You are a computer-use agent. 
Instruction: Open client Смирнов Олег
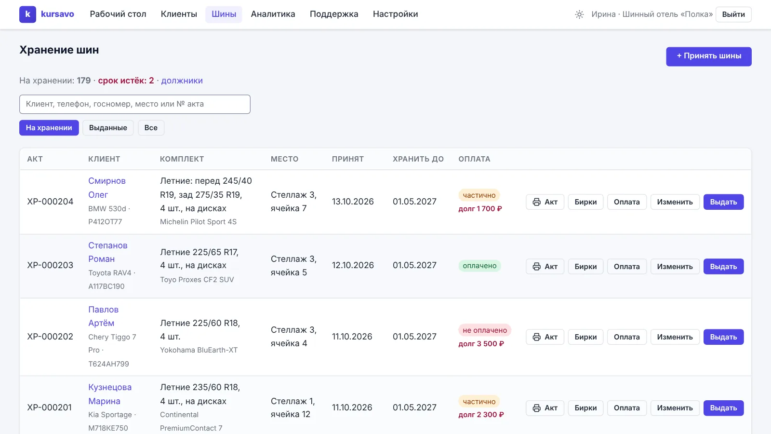click(x=107, y=188)
